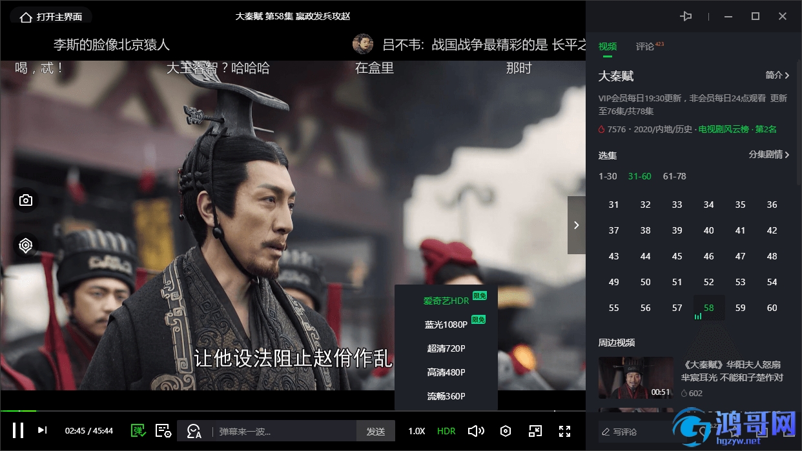The image size is (802, 451).
Task: Open the HDR quality selector
Action: 446,431
